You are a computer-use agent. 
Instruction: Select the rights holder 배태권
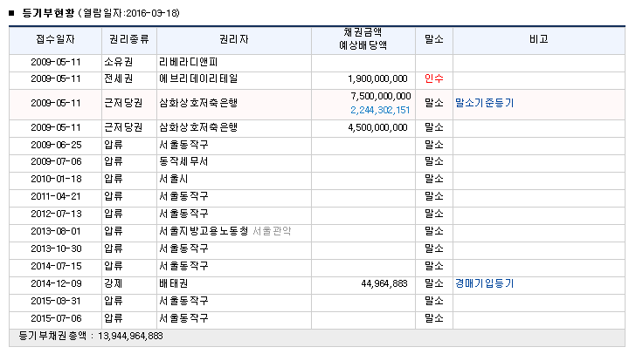pos(174,283)
